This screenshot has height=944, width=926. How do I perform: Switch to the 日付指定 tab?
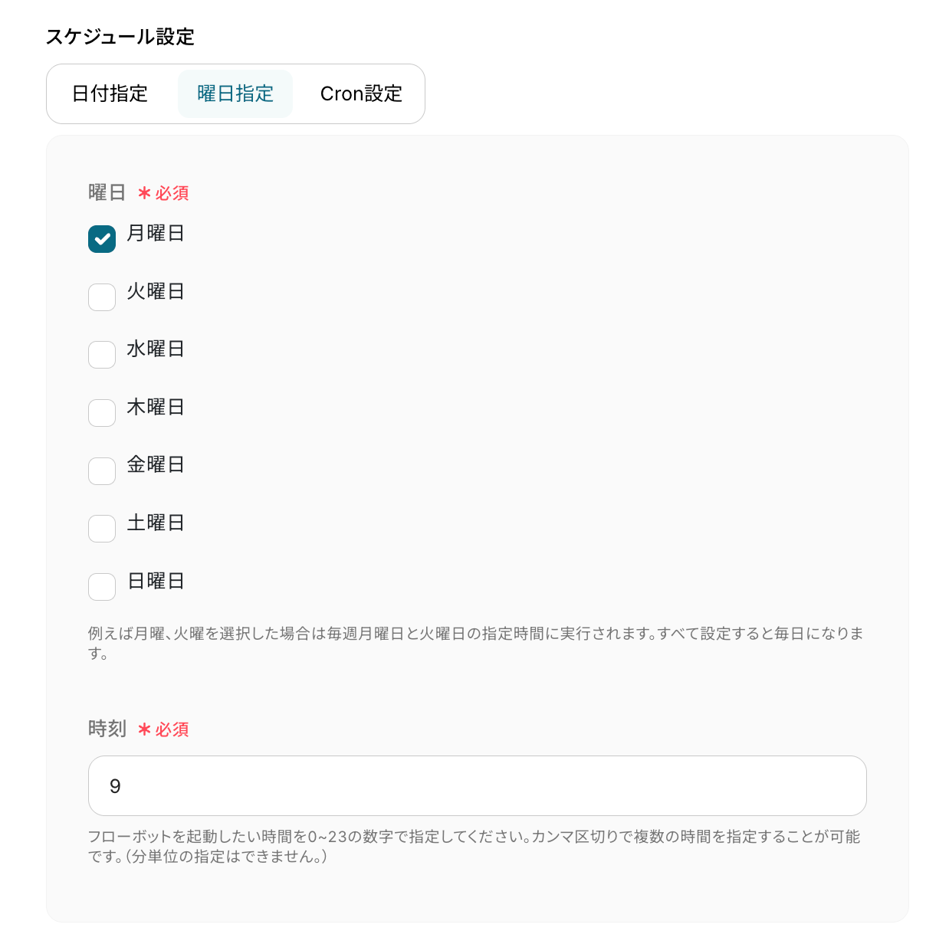tap(110, 93)
